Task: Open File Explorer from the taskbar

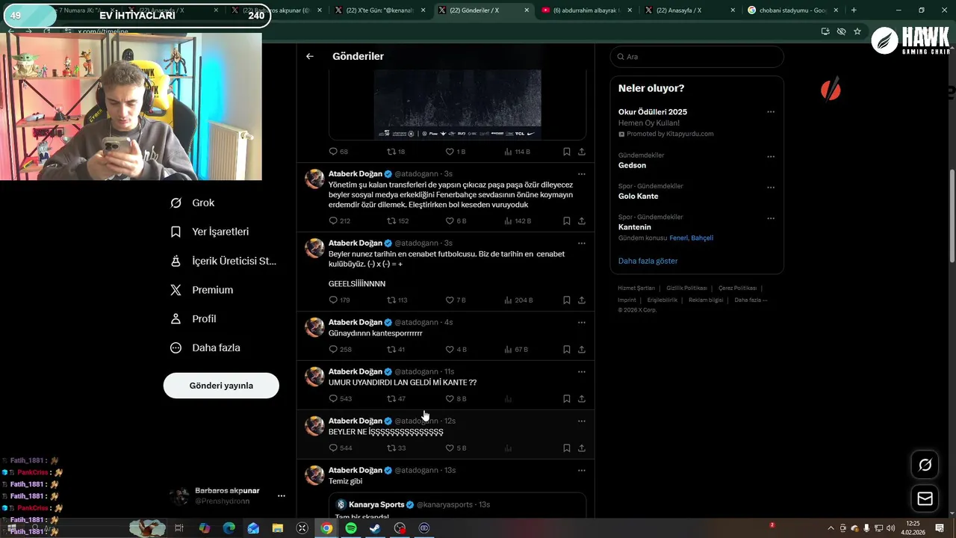Action: 278,528
